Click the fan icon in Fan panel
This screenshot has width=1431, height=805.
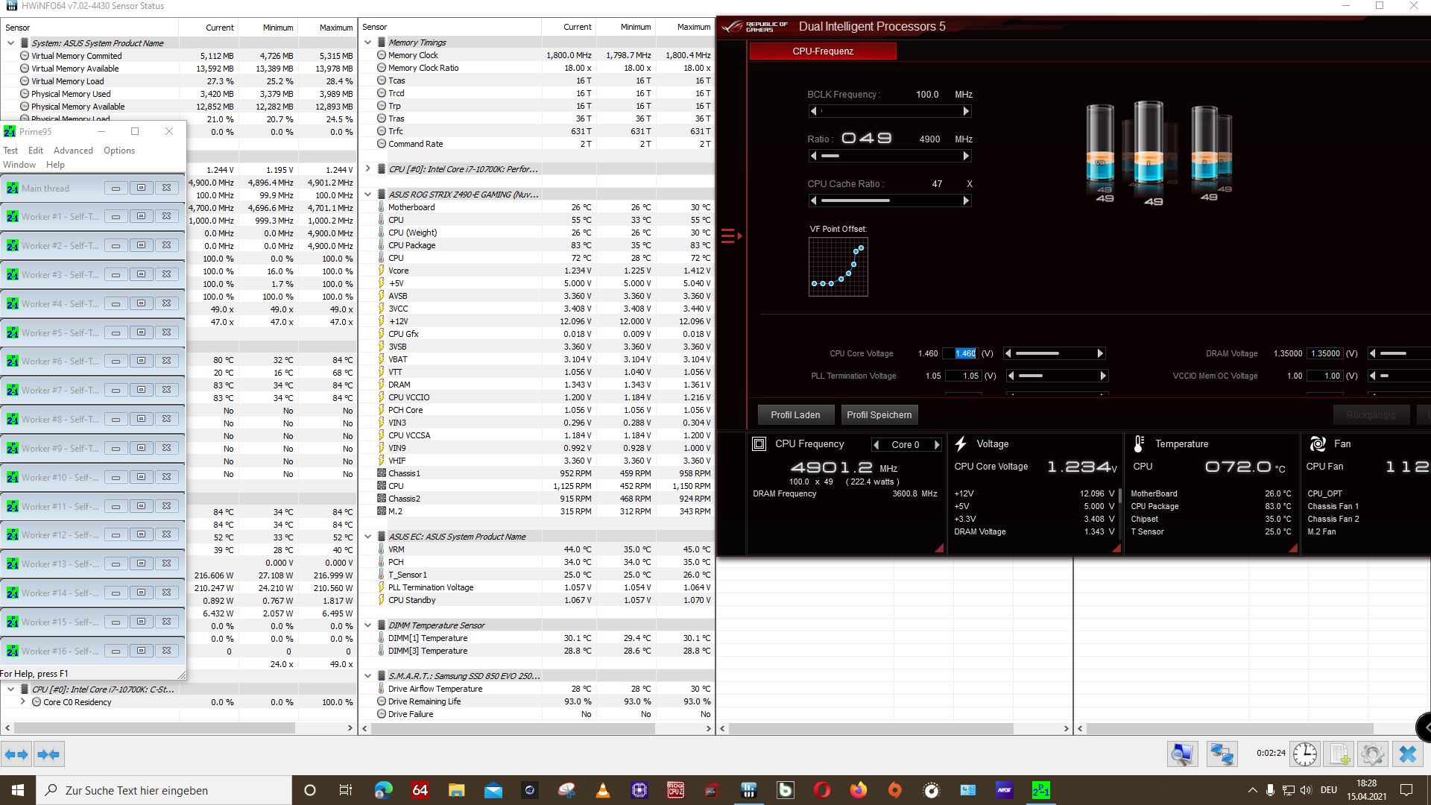[x=1318, y=444]
